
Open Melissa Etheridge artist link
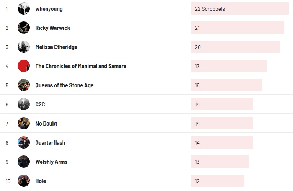coord(56,47)
